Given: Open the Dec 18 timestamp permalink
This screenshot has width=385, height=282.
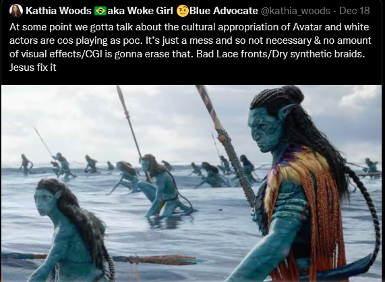Looking at the screenshot, I should 354,11.
